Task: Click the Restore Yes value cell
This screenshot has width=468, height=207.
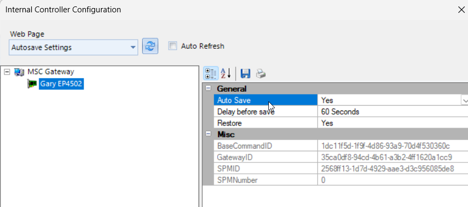Action: click(393, 123)
